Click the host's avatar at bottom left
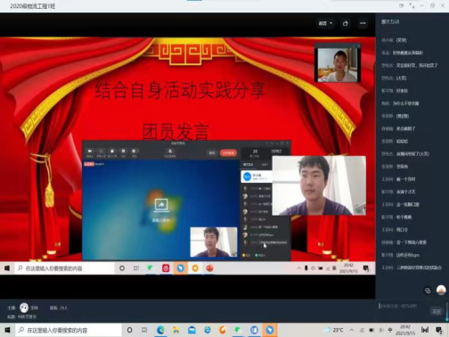Viewport: 449px width, 337px height. (x=24, y=308)
